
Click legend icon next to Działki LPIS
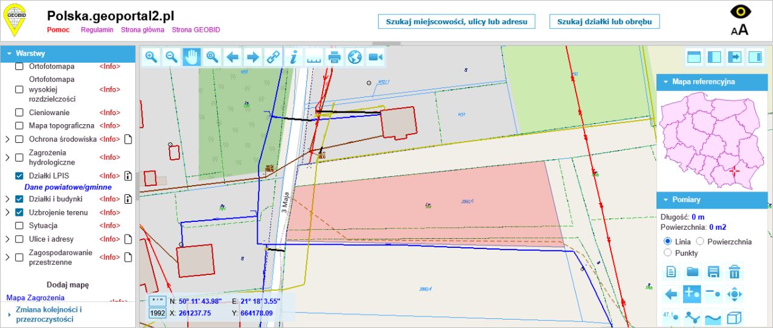click(x=127, y=176)
